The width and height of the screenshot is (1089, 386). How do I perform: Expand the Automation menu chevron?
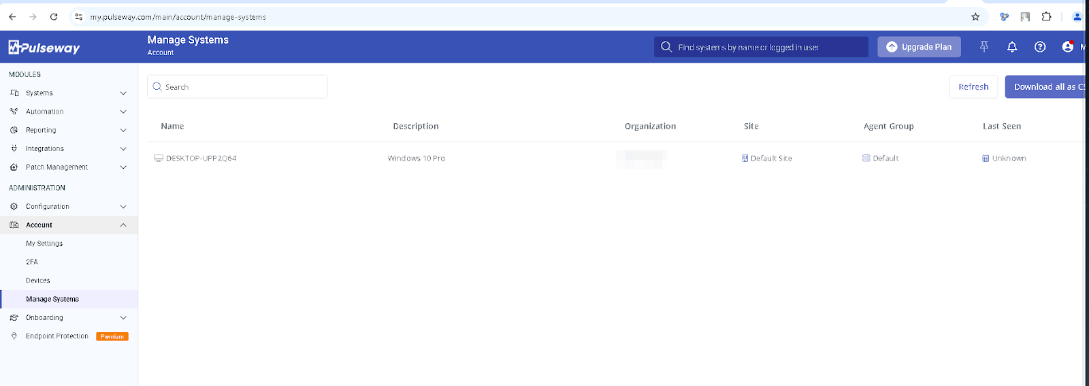click(x=123, y=111)
